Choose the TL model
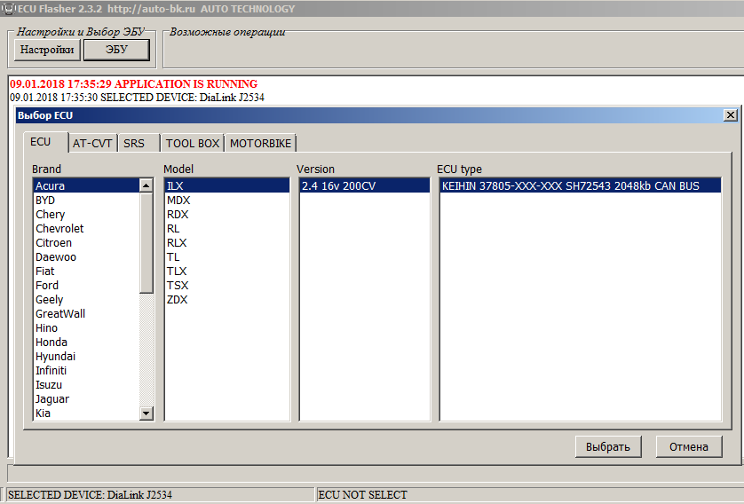Screen dimensions: 744x504 (227, 257)
